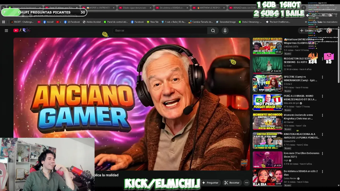Open the YouTube hamburger guide menu

pos(6,31)
